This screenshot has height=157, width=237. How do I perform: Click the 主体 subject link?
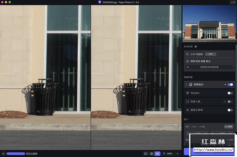(x=193, y=54)
